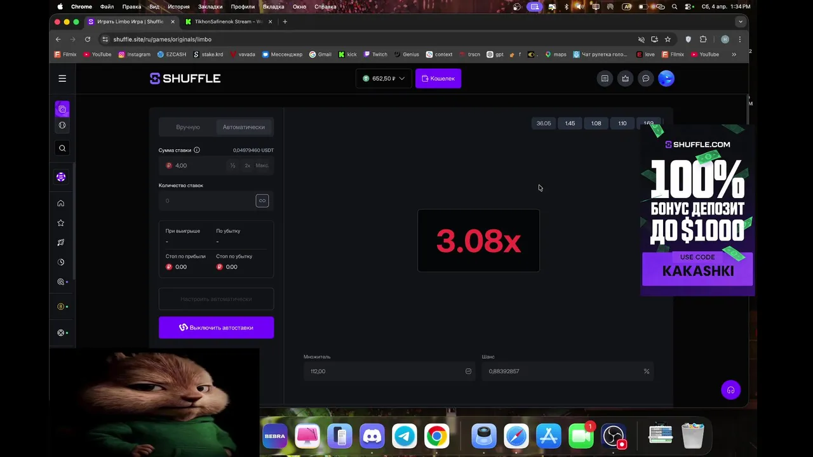Double the bet with 2x button
Screen dimensions: 813x457
247,166
